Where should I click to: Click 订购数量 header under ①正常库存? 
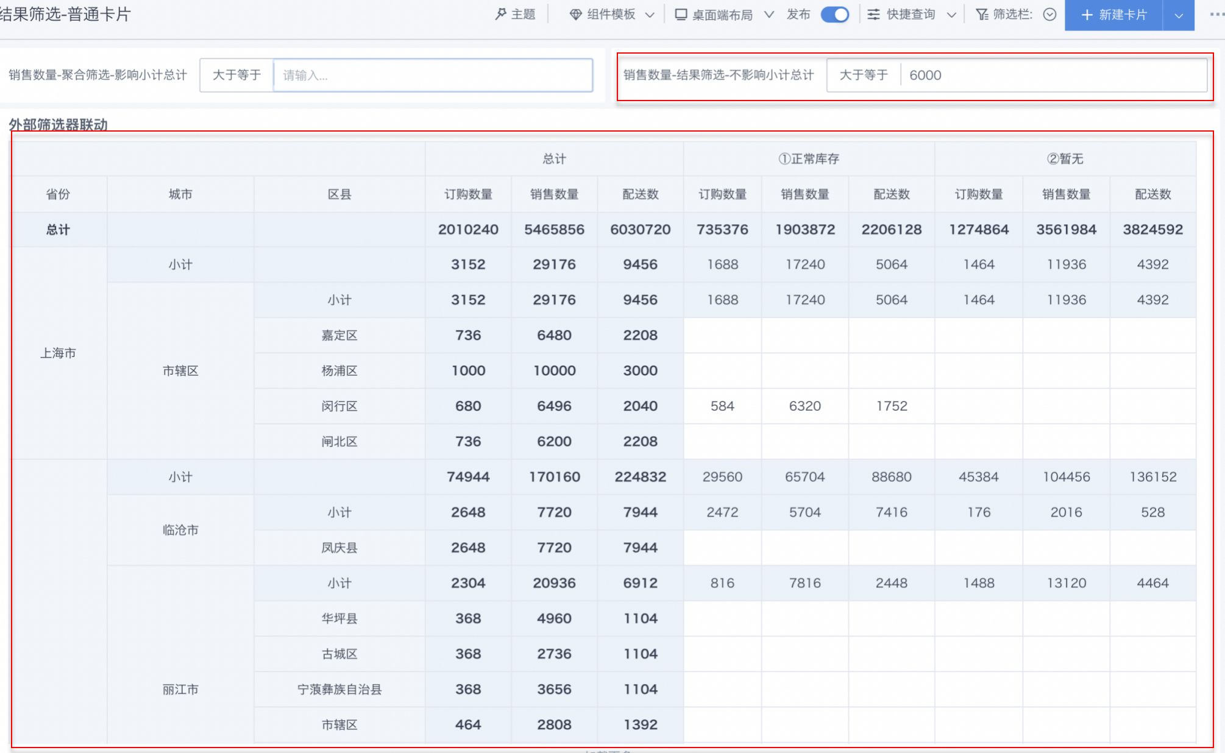(722, 194)
